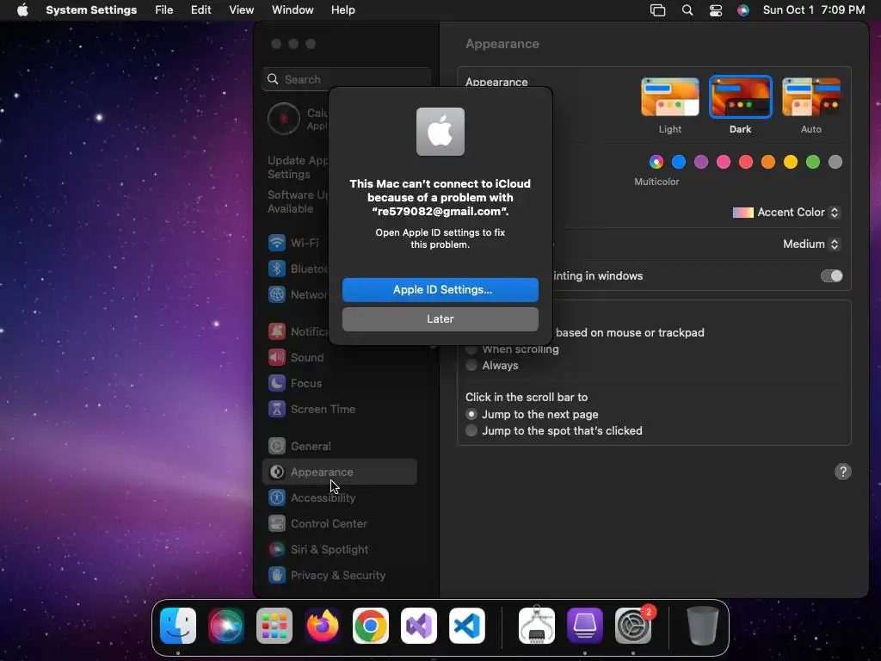Choose the blue accent color
881x661 pixels.
[x=679, y=162]
